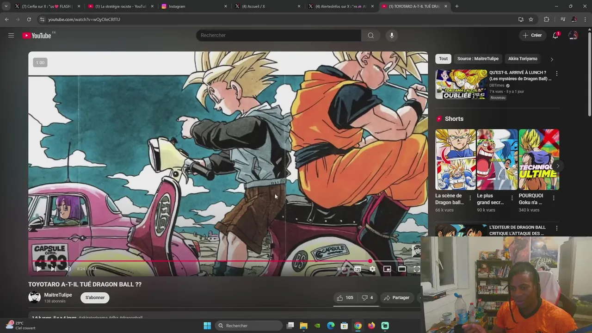The height and width of the screenshot is (333, 592).
Task: Open the player settings gear
Action: (x=372, y=269)
